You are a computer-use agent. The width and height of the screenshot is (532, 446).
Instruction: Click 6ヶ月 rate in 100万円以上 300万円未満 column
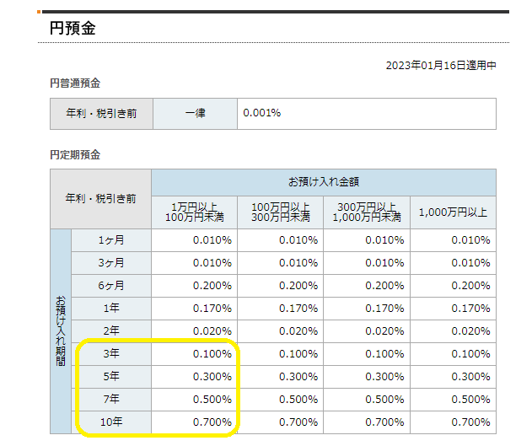[298, 286]
